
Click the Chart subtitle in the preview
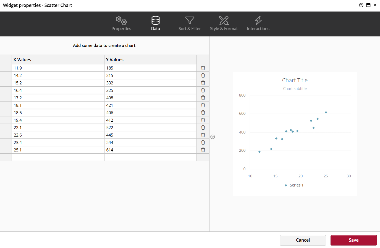(295, 89)
